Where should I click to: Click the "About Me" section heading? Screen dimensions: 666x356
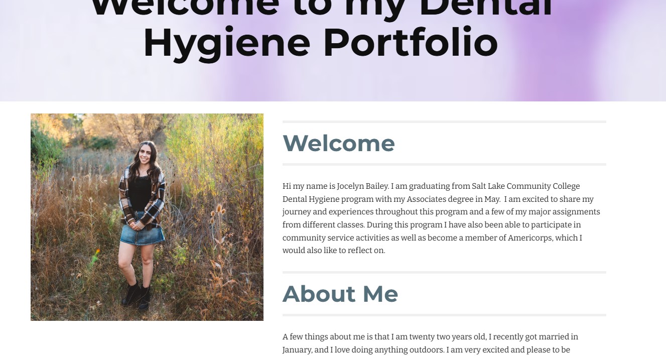click(340, 294)
